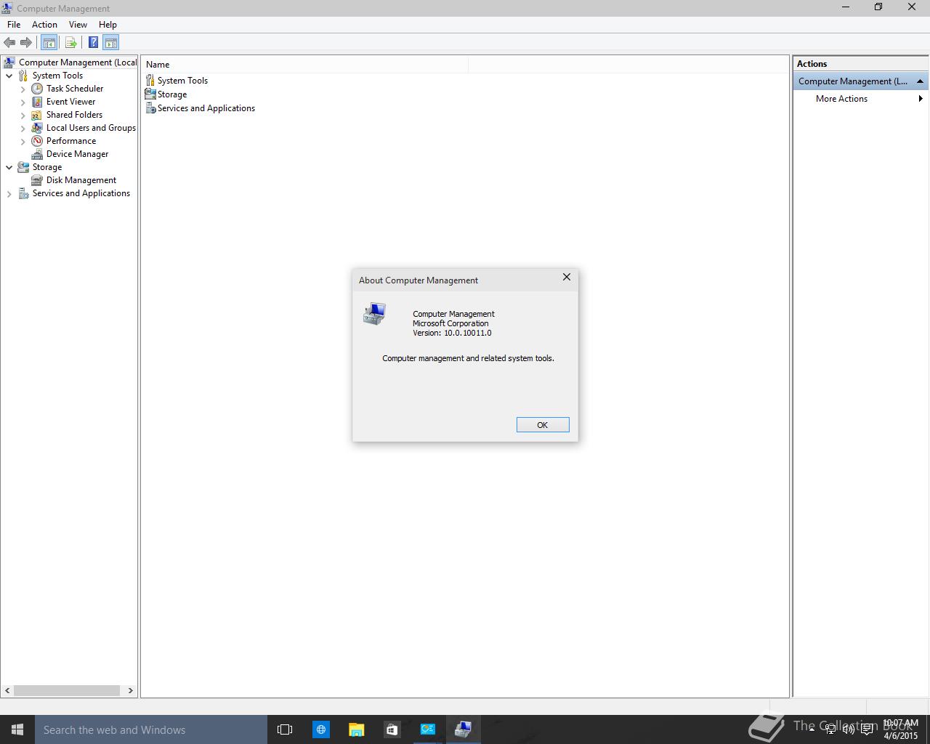Open the globe browser icon on the taskbar
This screenshot has width=930, height=744.
[x=320, y=729]
